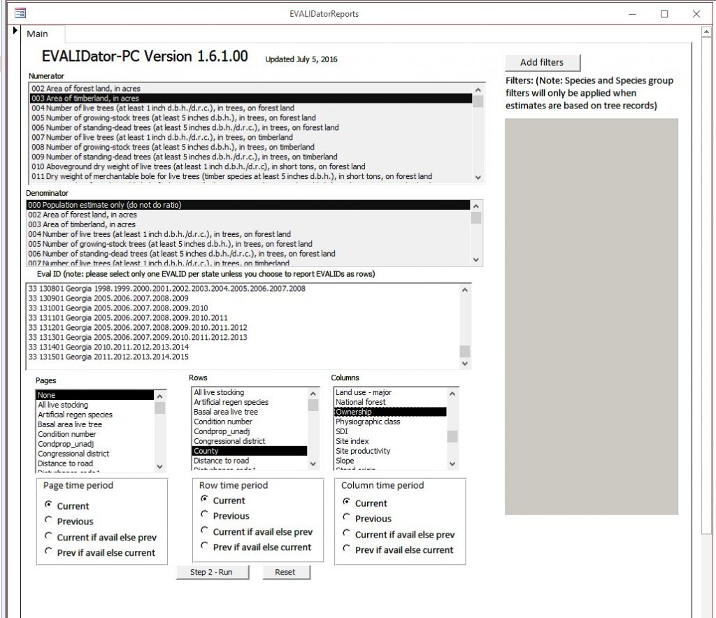Click Eval ID list scroll down arrow
The image size is (716, 618).
[x=465, y=364]
